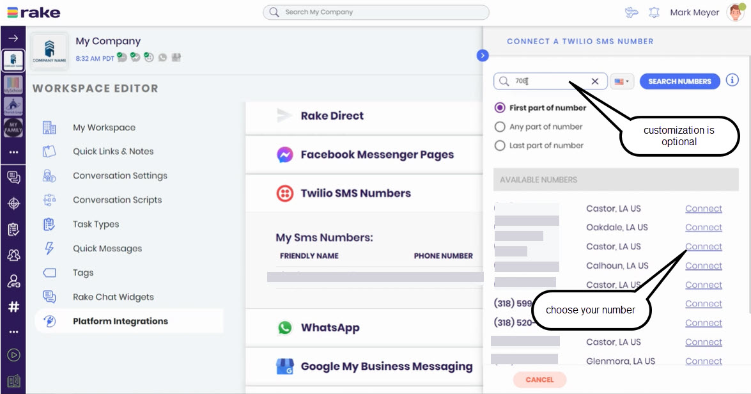Open the MySchool workspace icon
Image resolution: width=751 pixels, height=394 pixels.
(x=13, y=85)
